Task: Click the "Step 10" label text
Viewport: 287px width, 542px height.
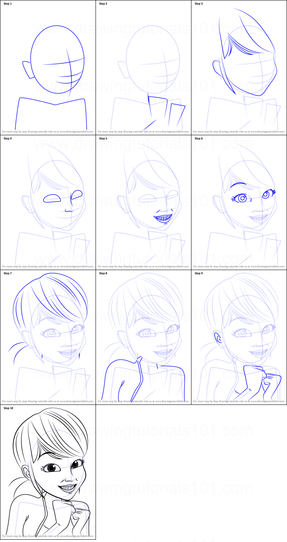Action: pos(8,408)
